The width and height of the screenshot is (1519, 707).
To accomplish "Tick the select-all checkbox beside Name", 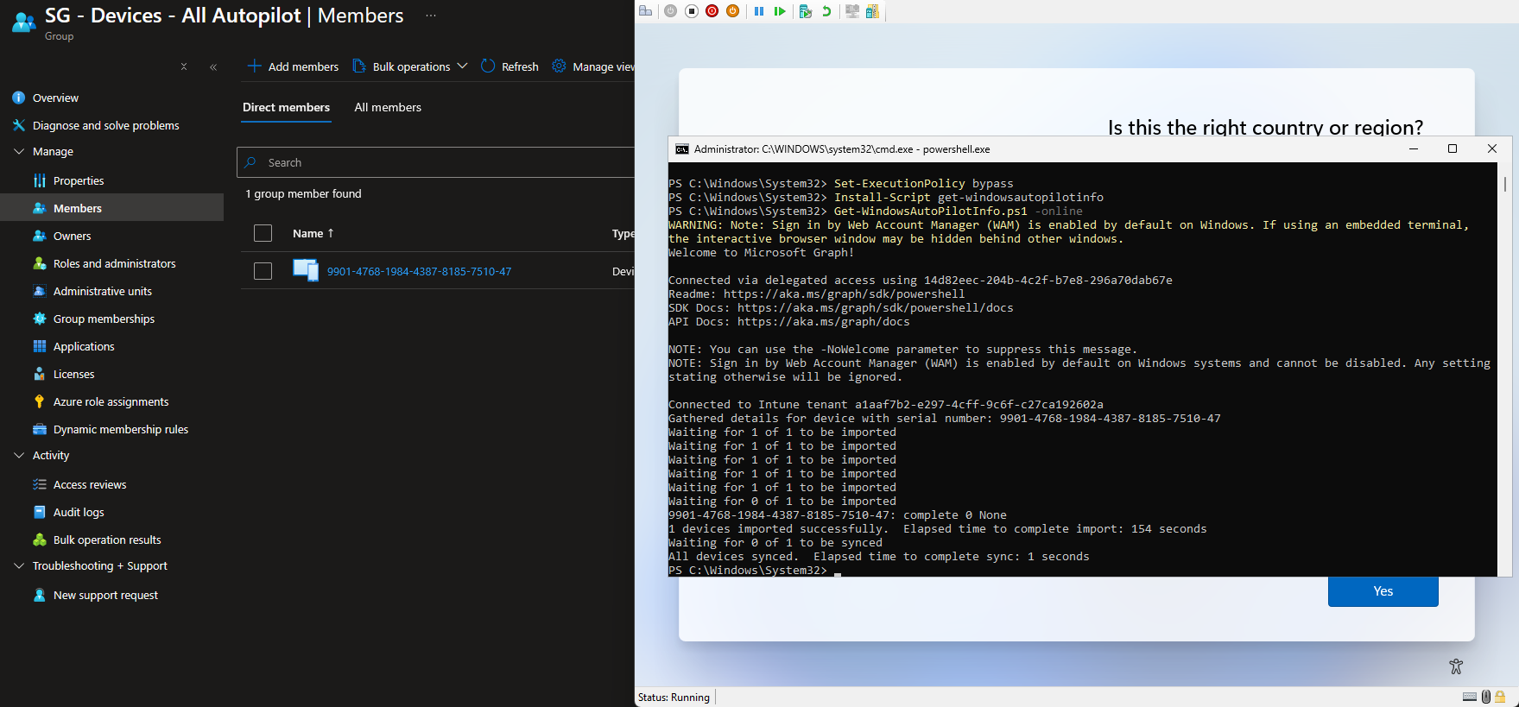I will (263, 233).
